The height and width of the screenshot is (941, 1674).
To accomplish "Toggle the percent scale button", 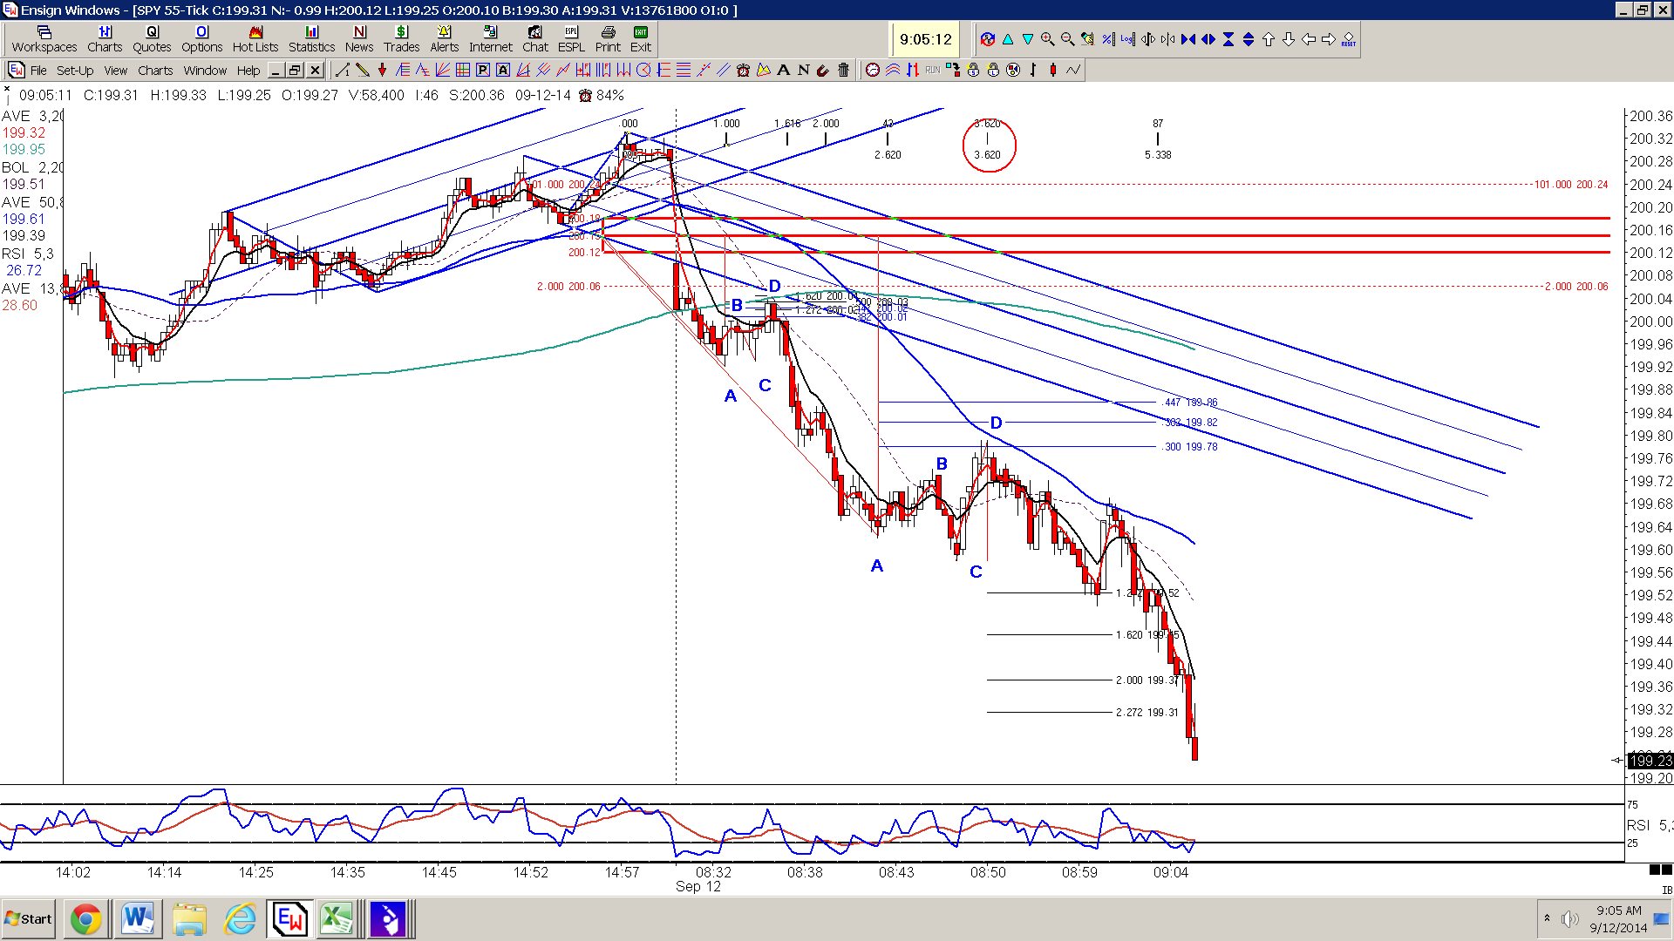I will [1108, 39].
